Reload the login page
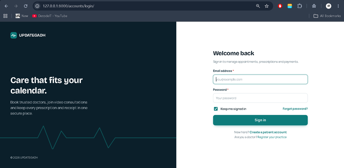Image resolution: width=344 pixels, height=168 pixels. (x=26, y=6)
